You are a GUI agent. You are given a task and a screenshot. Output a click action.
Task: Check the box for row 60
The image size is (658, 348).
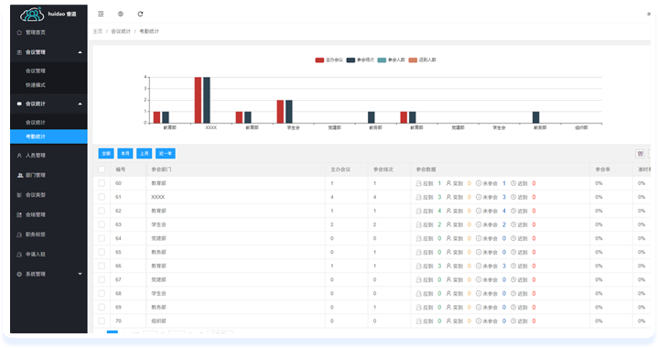[x=102, y=183]
